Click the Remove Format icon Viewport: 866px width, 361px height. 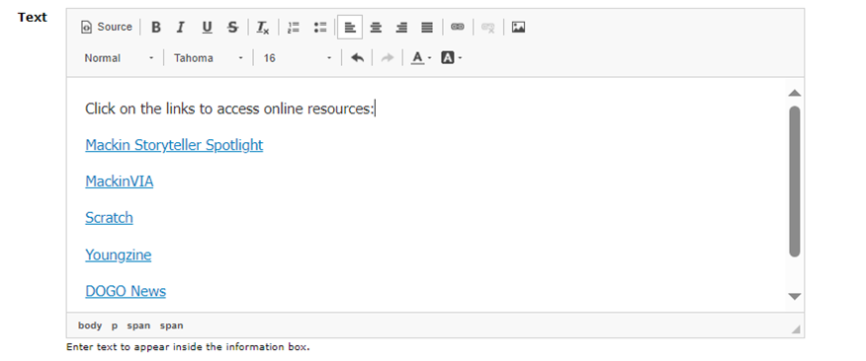(263, 27)
